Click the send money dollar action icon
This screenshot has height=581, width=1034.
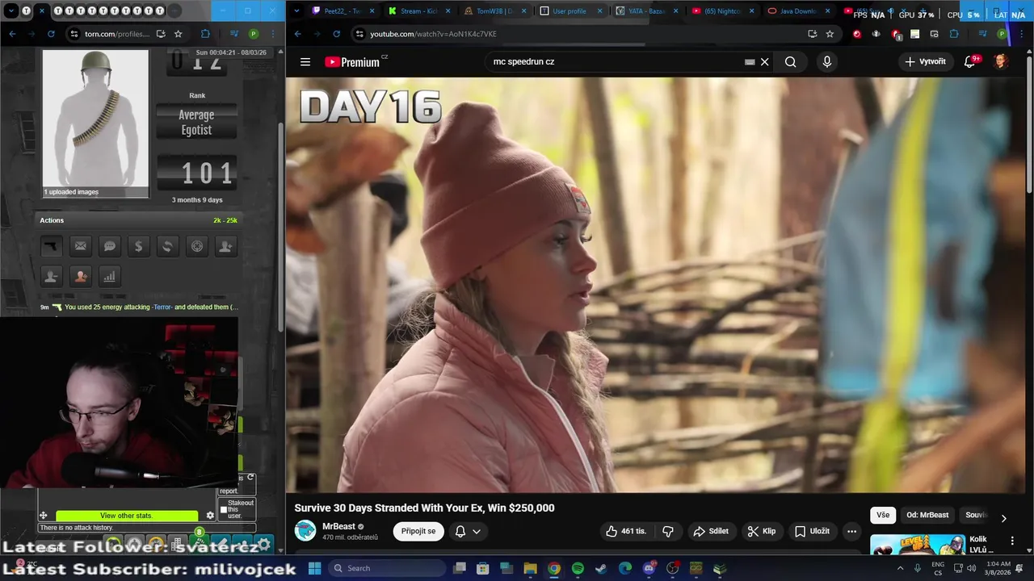point(138,246)
